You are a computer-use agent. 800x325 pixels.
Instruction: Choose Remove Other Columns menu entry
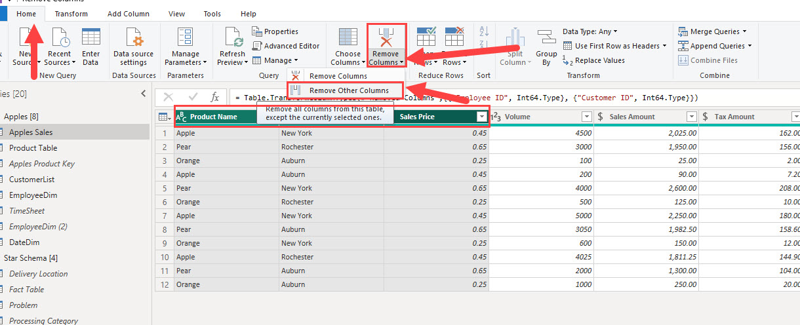click(x=346, y=90)
